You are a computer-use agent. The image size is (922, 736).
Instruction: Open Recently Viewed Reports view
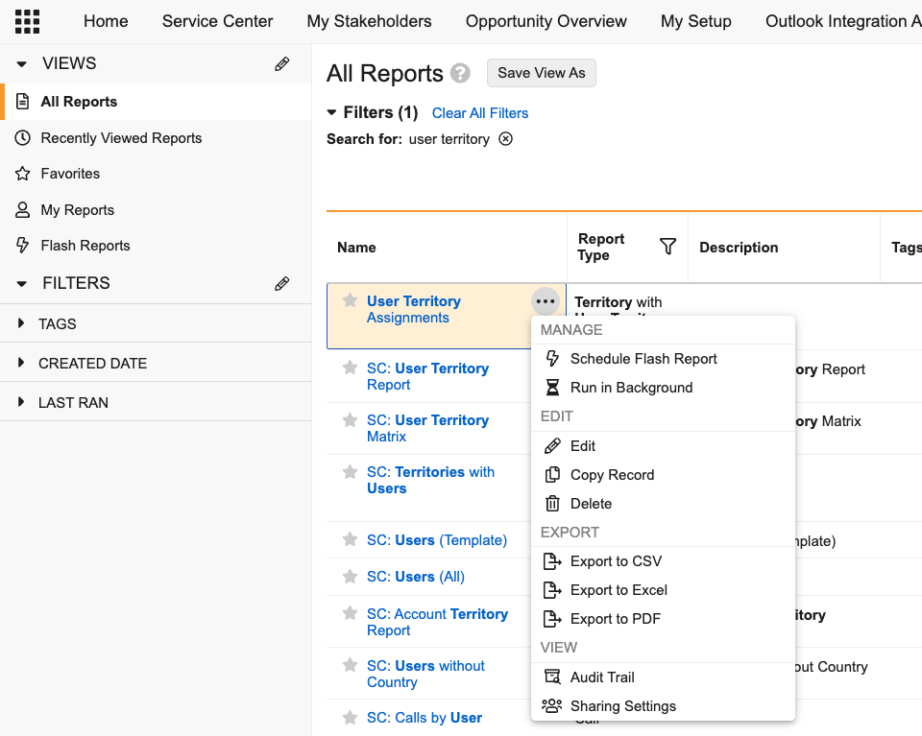point(121,138)
